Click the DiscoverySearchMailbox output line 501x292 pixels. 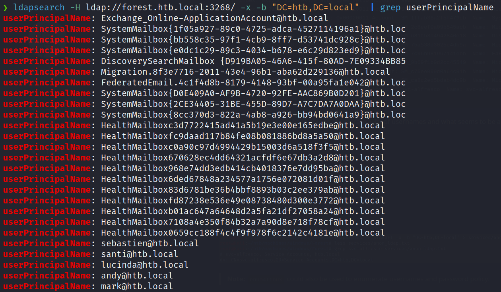pyautogui.click(x=253, y=61)
